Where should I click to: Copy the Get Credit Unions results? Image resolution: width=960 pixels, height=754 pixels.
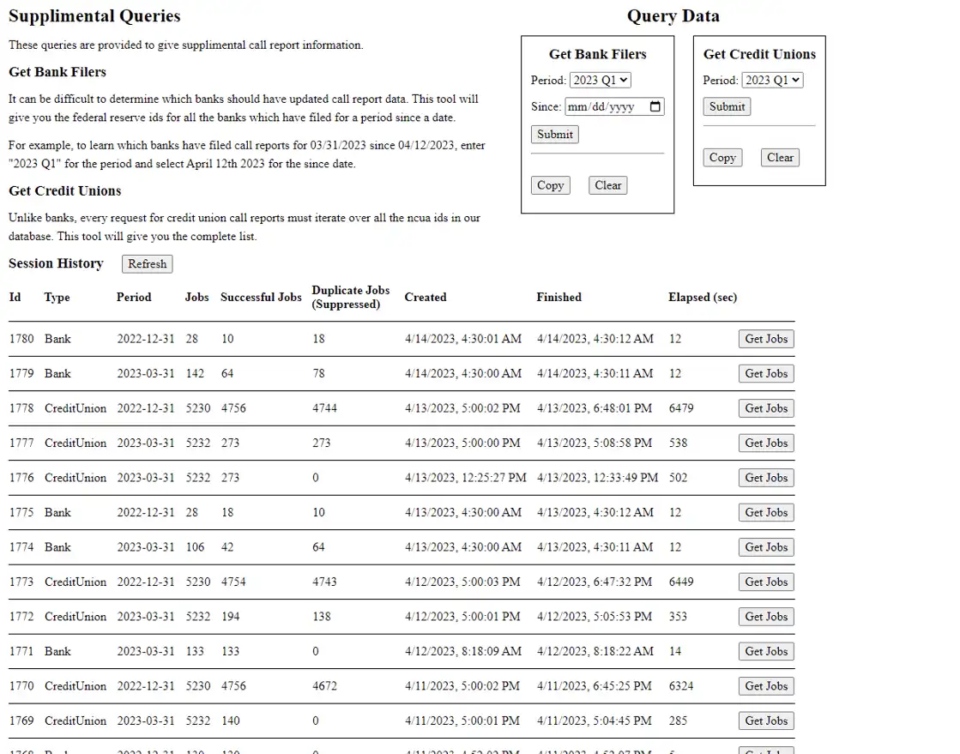(722, 157)
